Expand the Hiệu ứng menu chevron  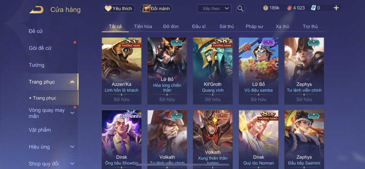[72, 147]
